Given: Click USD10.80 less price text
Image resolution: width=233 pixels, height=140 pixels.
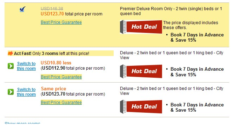Looking at the screenshot, I should coord(56,63).
